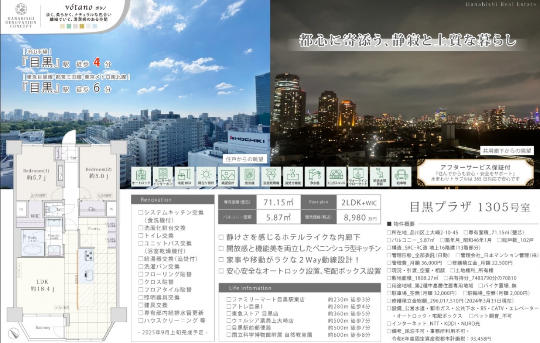Click the 国立科学博物館附属 自然教育園 row

pos(298,335)
